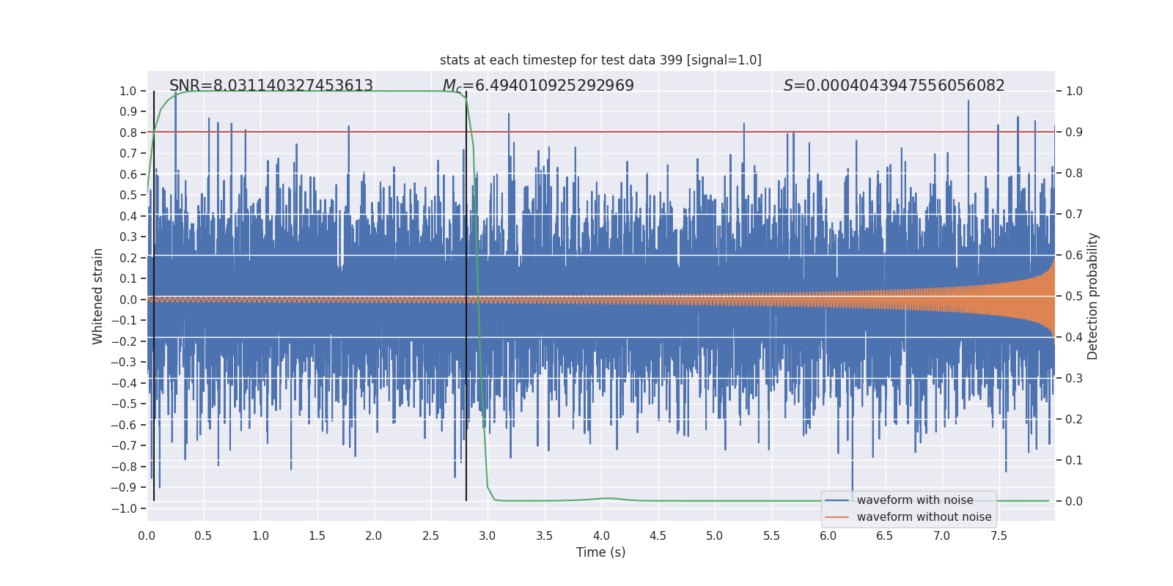The image size is (1173, 586).
Task: Click the "Whitened strain" y-axis label
Action: (98, 296)
